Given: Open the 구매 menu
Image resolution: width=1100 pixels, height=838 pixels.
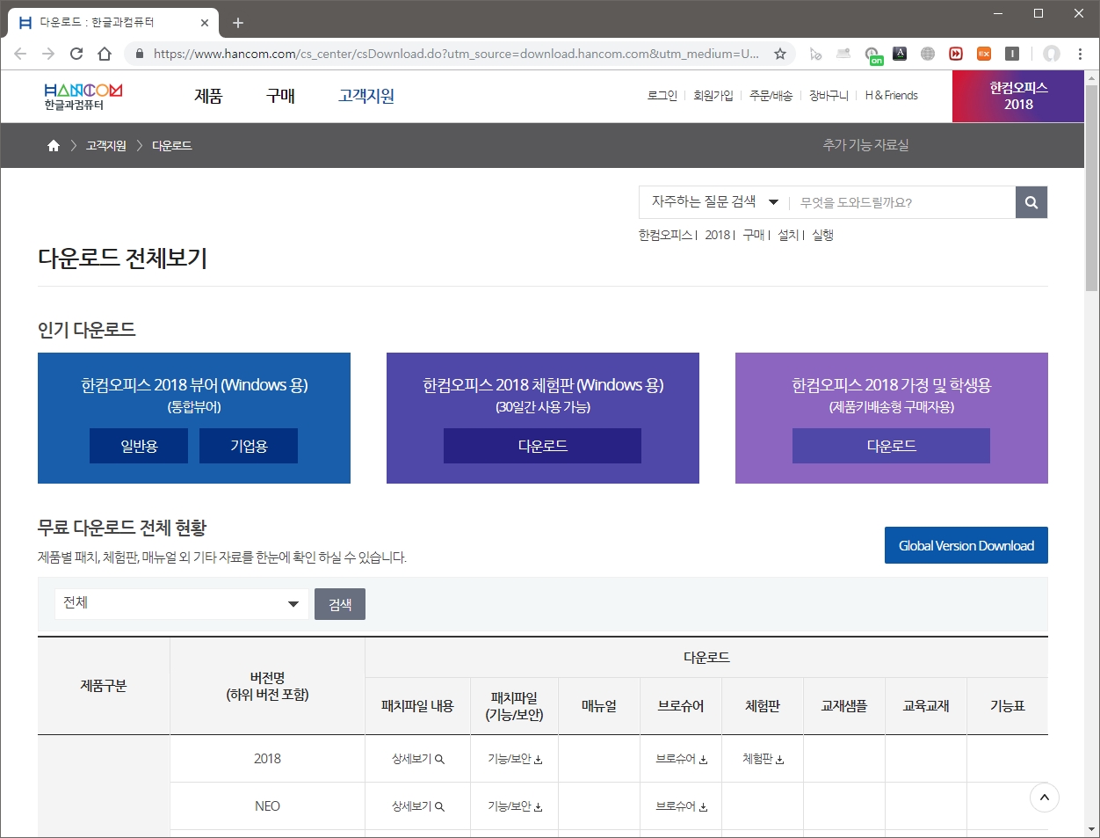Looking at the screenshot, I should [280, 96].
